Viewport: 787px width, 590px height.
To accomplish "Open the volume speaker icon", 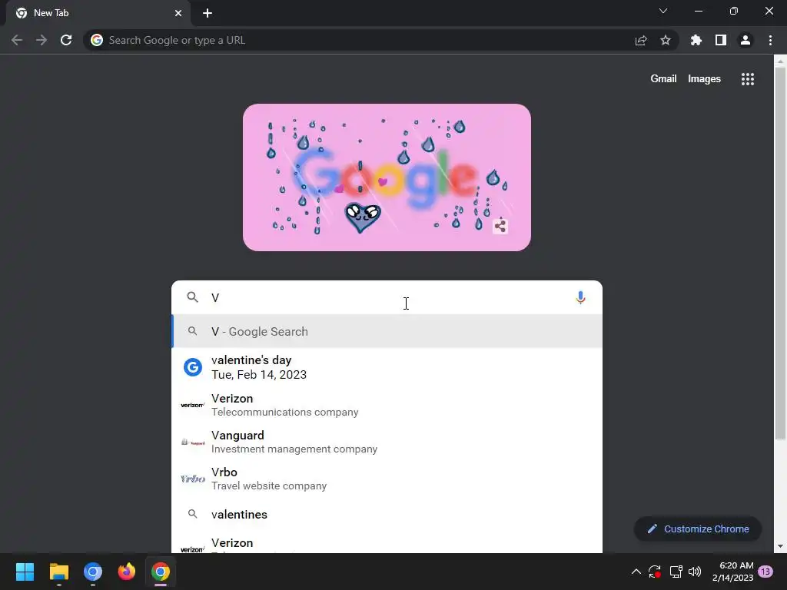I will coord(695,572).
